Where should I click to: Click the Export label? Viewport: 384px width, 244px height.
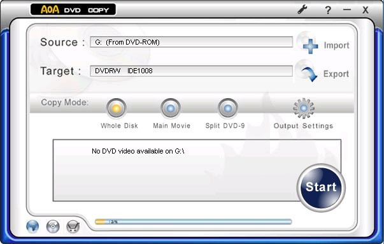point(336,74)
